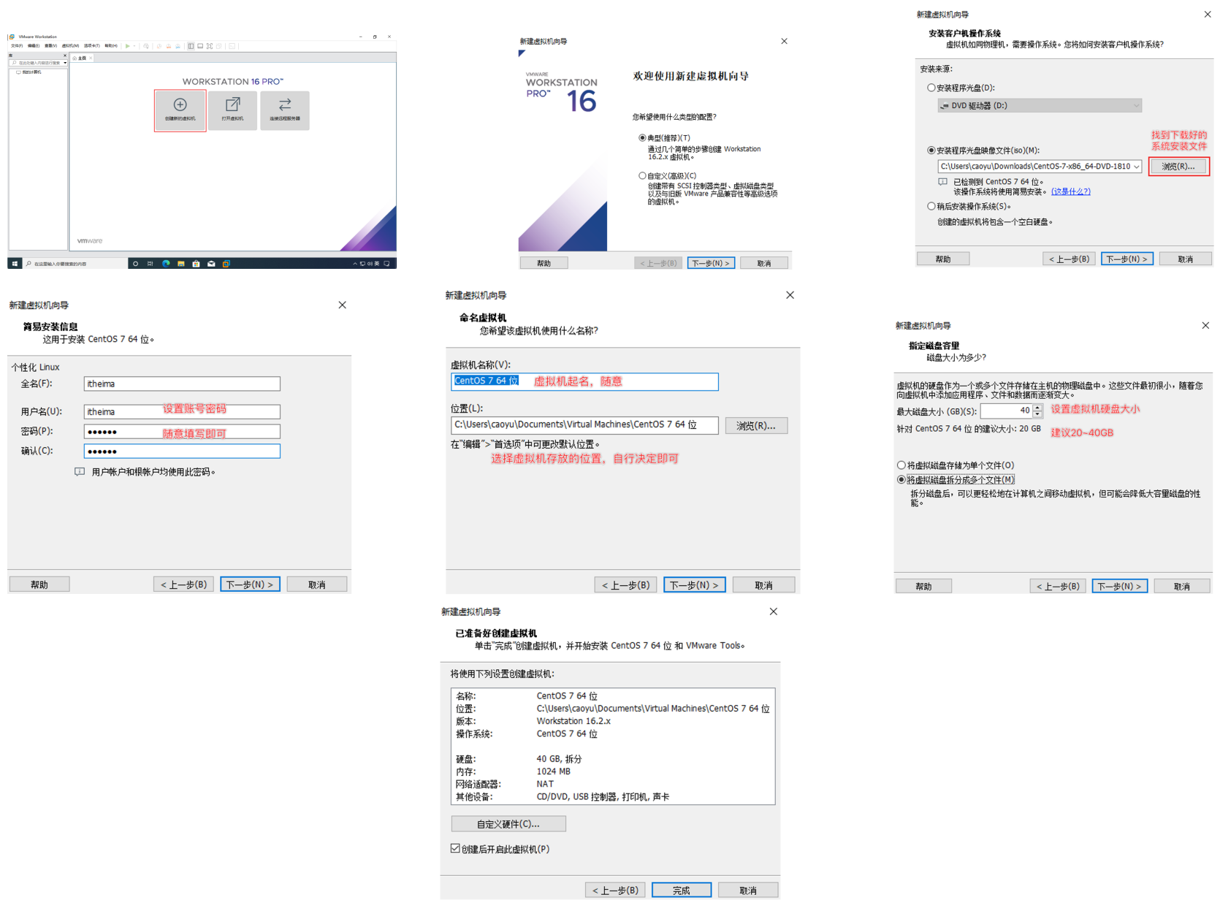
Task: Click the 'What is this?' easy install link
Action: (1070, 191)
